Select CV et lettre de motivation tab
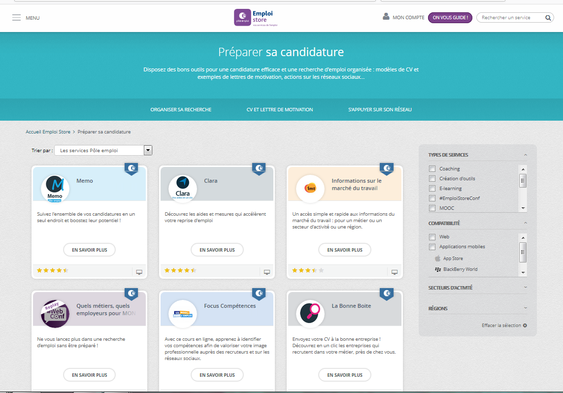 tap(279, 109)
